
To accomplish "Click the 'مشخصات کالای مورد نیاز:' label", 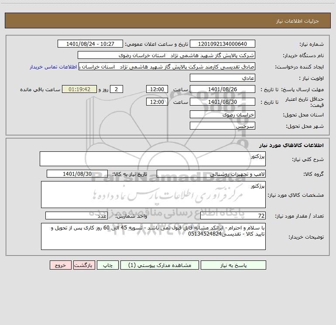I will point(296,195).
